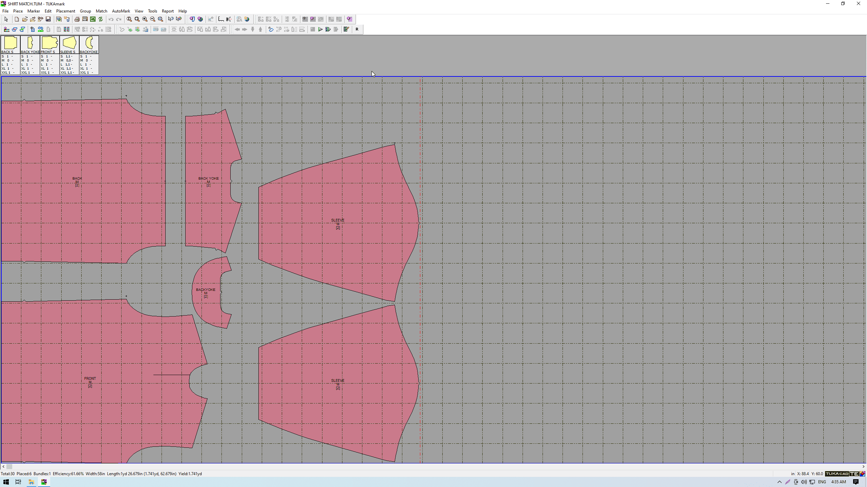Screen dimensions: 867x487
Task: Show hidden system tray icons
Action: 779,482
